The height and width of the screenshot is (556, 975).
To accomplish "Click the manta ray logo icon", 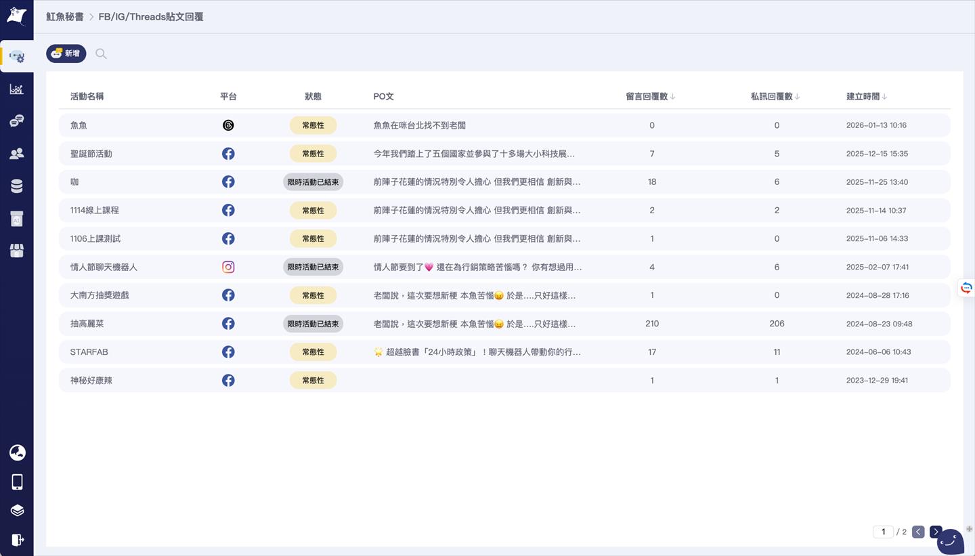I will coord(17,16).
